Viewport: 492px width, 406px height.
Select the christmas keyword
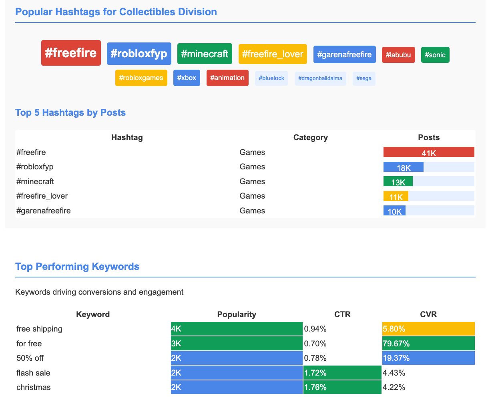pos(34,387)
